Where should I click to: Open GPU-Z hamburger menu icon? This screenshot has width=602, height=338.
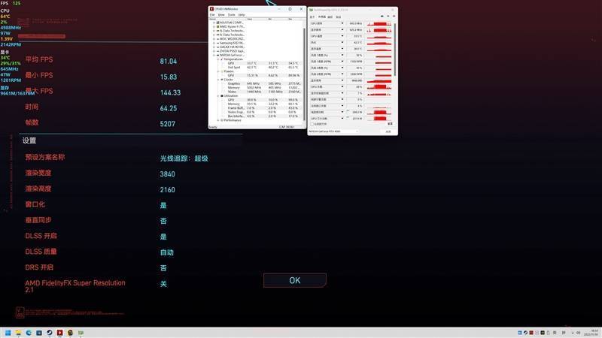point(394,17)
